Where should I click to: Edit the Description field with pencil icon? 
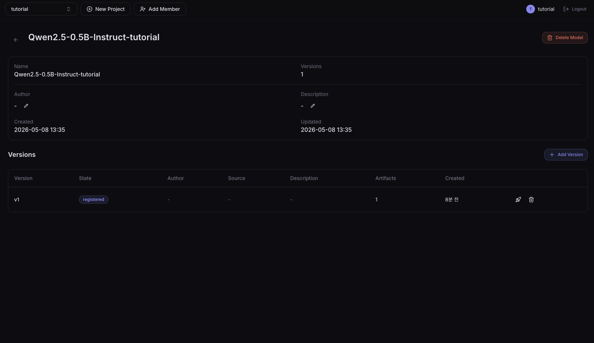[x=313, y=106]
